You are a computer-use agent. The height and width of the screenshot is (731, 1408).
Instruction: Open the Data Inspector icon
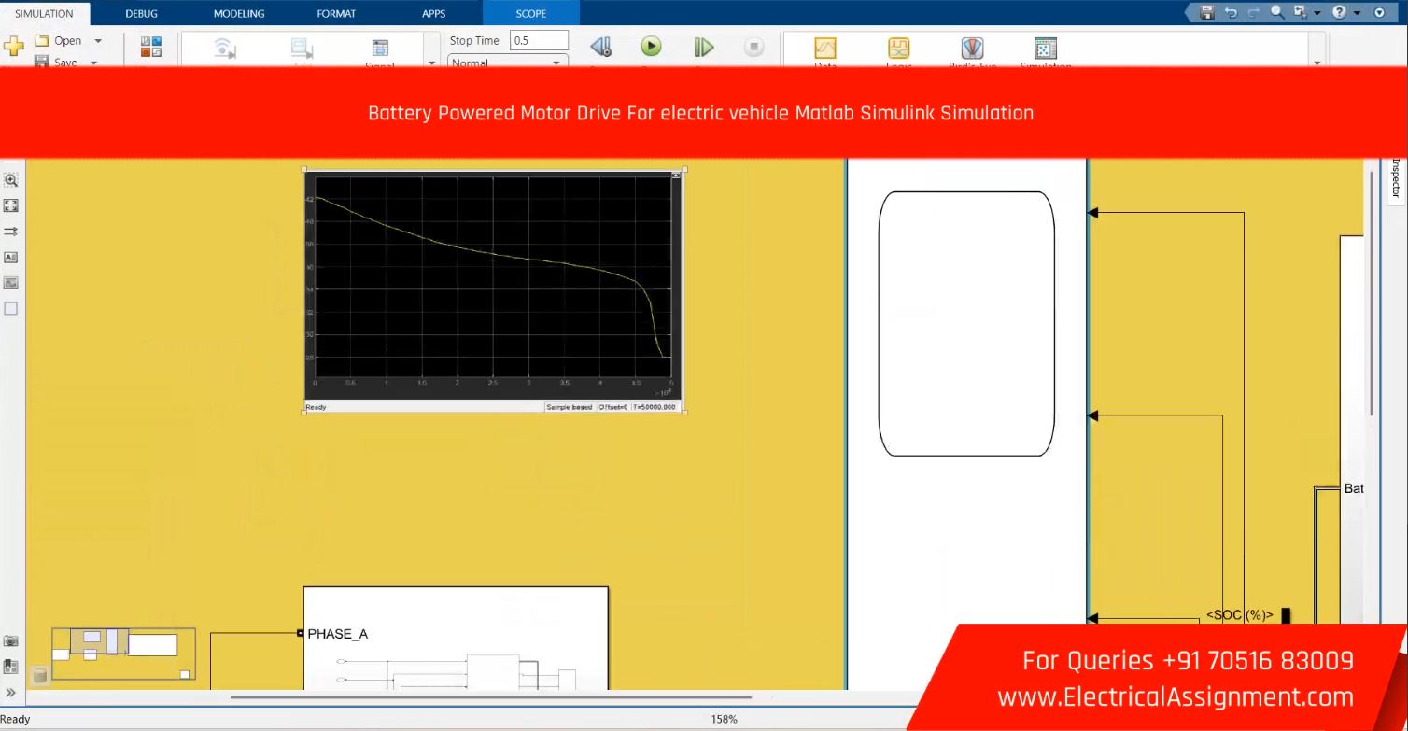[825, 49]
